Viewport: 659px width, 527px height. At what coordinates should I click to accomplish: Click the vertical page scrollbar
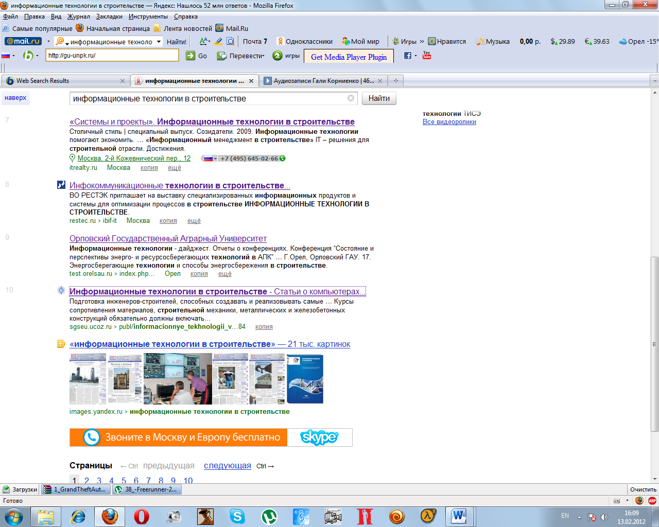[x=655, y=344]
